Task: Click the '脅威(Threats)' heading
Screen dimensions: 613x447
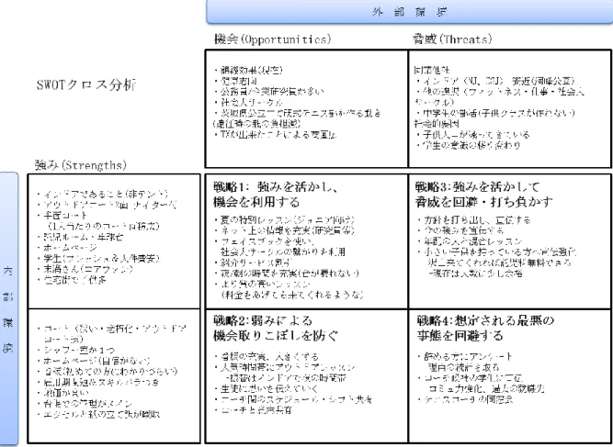Action: [452, 39]
